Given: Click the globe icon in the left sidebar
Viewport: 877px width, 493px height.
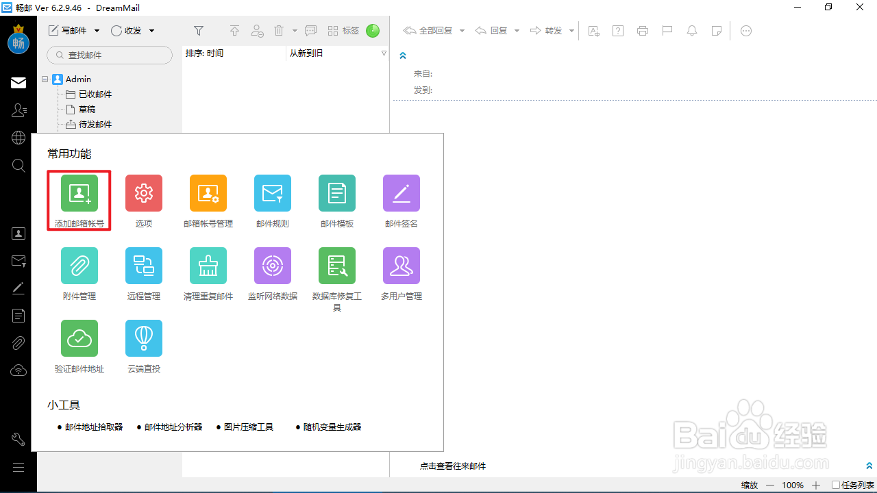Looking at the screenshot, I should pos(18,138).
